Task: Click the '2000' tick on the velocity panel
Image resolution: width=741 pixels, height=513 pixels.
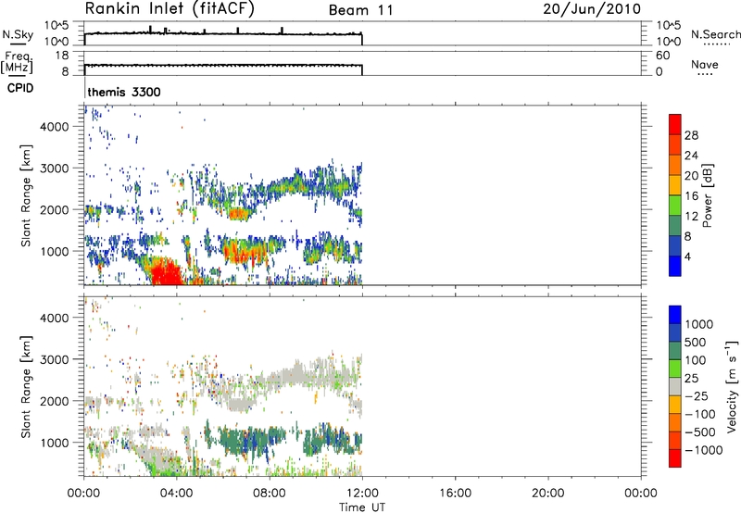Action: pyautogui.click(x=55, y=401)
